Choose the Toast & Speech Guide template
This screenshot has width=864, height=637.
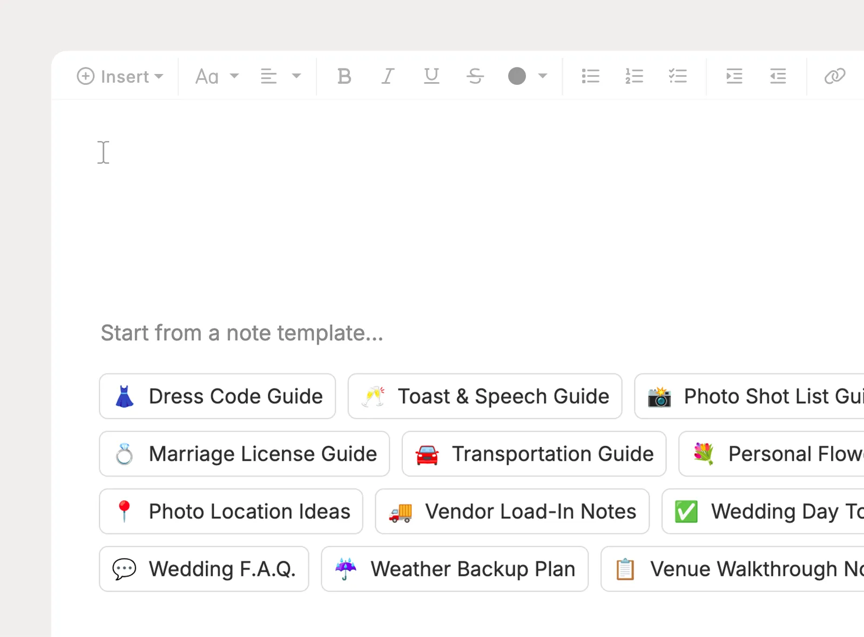pos(485,396)
